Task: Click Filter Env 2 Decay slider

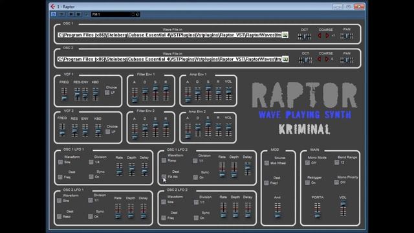Action: [145, 130]
